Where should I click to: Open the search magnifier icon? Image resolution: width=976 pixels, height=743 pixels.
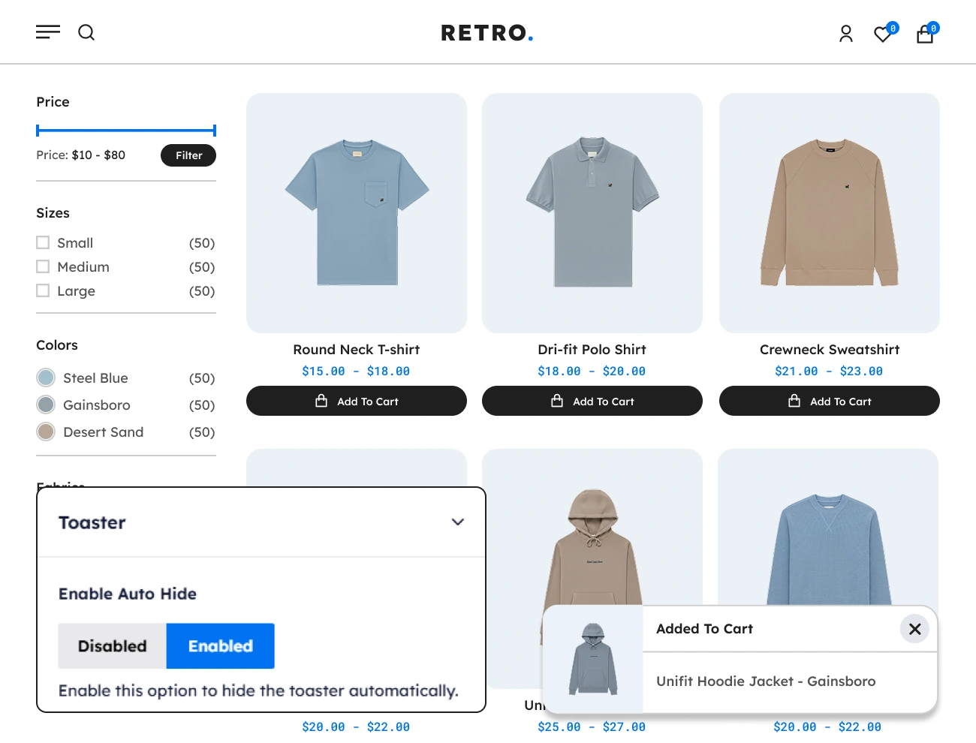[86, 32]
